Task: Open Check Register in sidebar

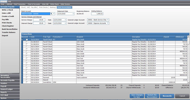Action: (8, 26)
